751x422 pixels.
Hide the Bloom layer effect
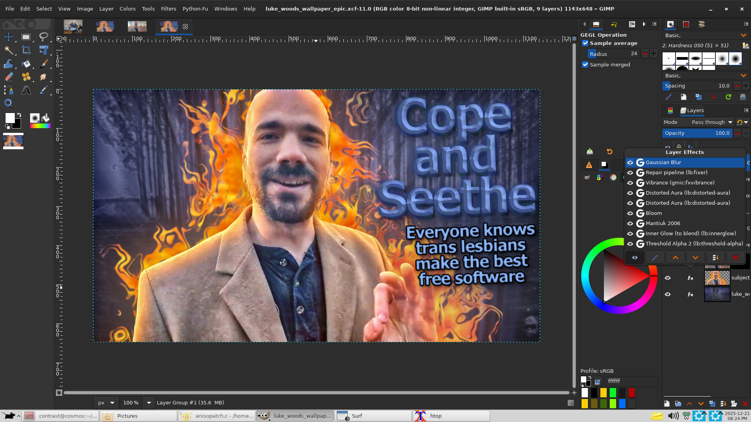click(x=630, y=213)
